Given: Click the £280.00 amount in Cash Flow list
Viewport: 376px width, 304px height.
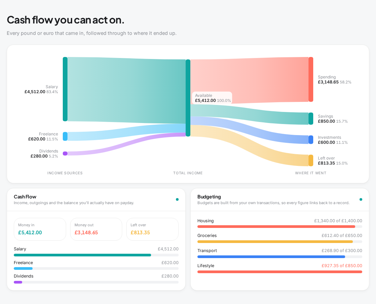Looking at the screenshot, I should pyautogui.click(x=170, y=276).
